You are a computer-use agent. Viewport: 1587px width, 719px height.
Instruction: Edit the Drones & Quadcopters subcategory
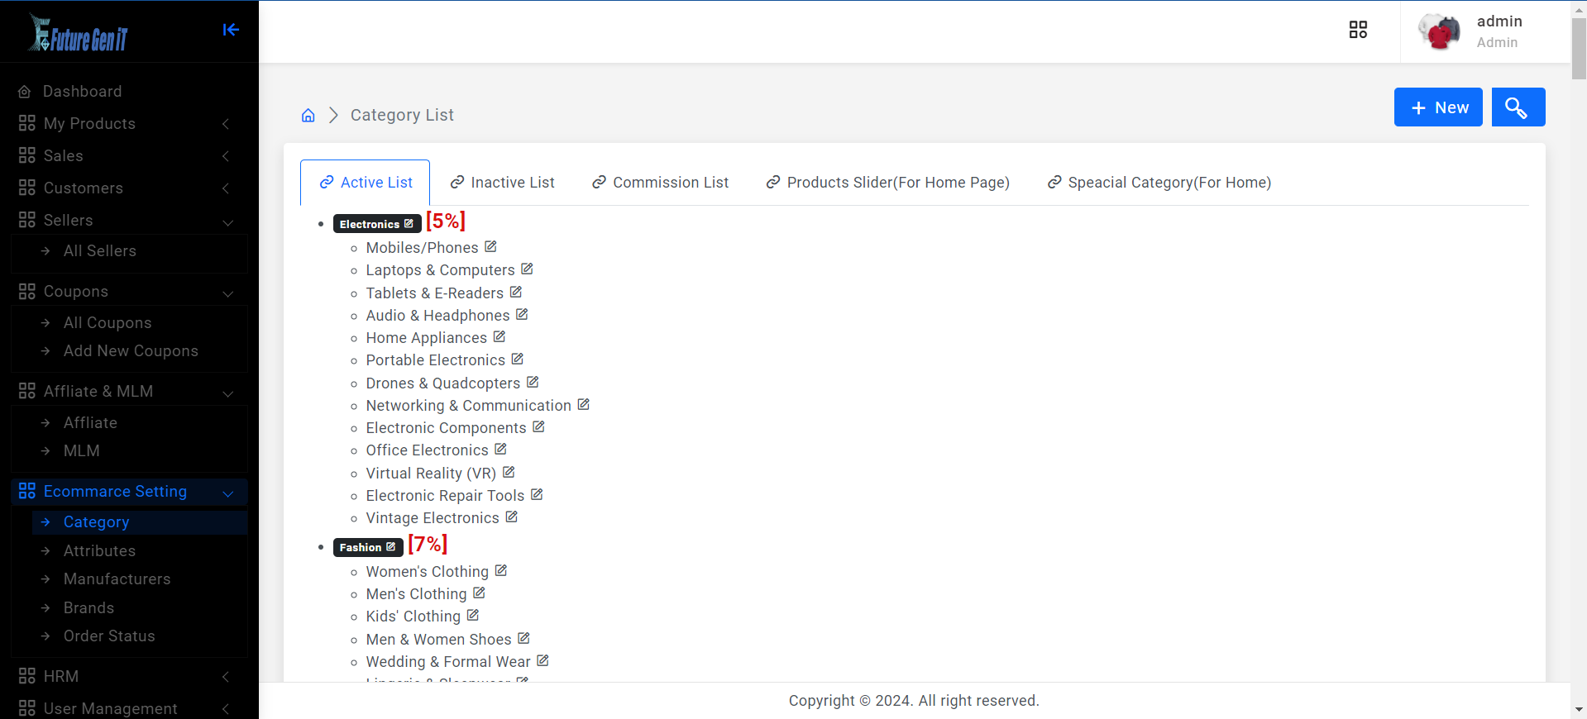click(x=533, y=383)
